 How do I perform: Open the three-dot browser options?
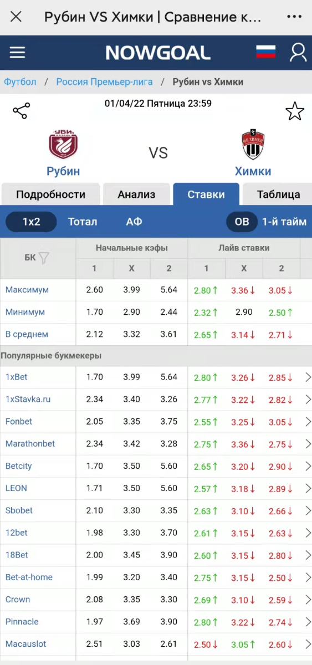pyautogui.click(x=294, y=17)
